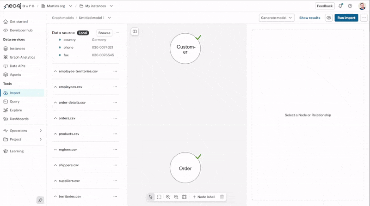Fit the graph to screen

pos(184,197)
